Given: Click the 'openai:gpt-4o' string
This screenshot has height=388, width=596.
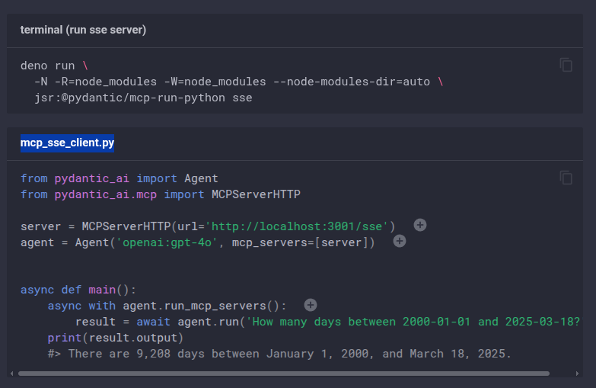Looking at the screenshot, I should click(x=167, y=242).
